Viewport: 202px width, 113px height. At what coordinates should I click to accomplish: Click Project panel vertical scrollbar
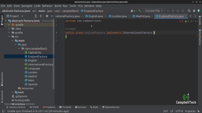53,54
